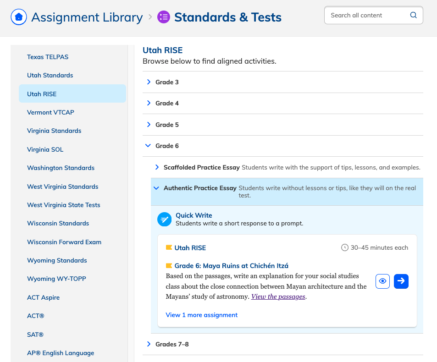
Task: Open Utah Standards in sidebar
Action: point(50,75)
